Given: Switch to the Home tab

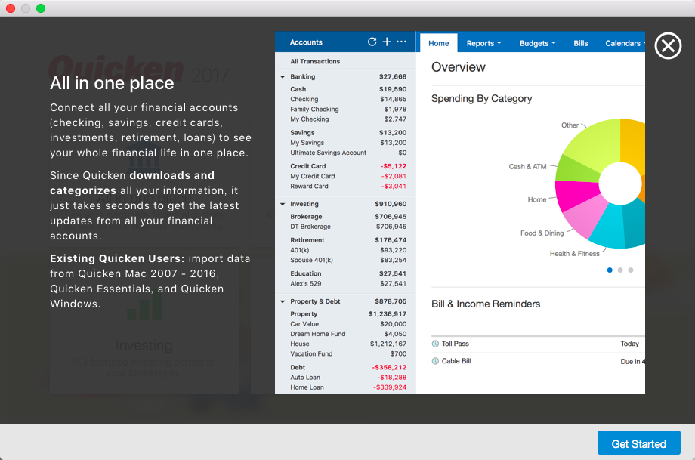Looking at the screenshot, I should 438,43.
